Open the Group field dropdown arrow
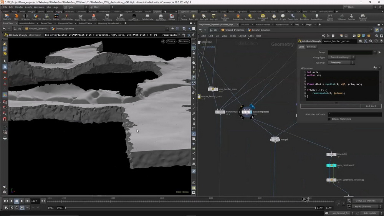Image resolution: width=384 pixels, height=216 pixels. pyautogui.click(x=375, y=52)
